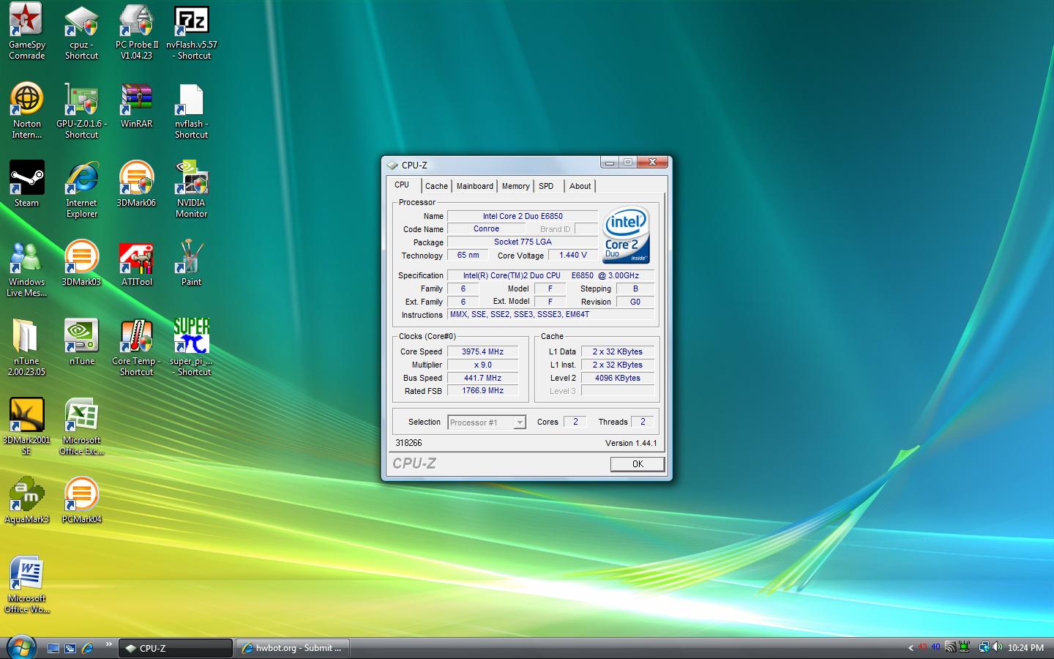Screen dimensions: 1054x659
Task: Click the Instructions field listing MMX, SSE
Action: coord(550,315)
